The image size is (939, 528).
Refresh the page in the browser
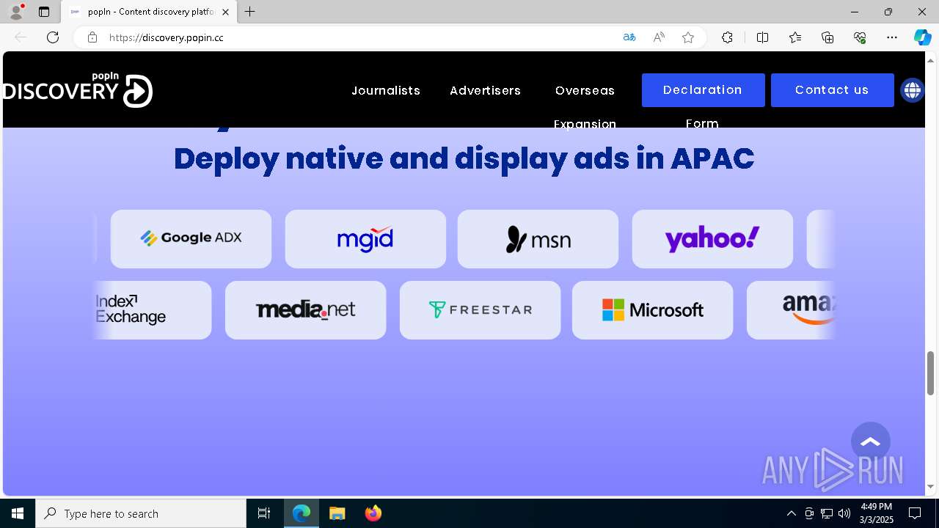[x=53, y=37]
